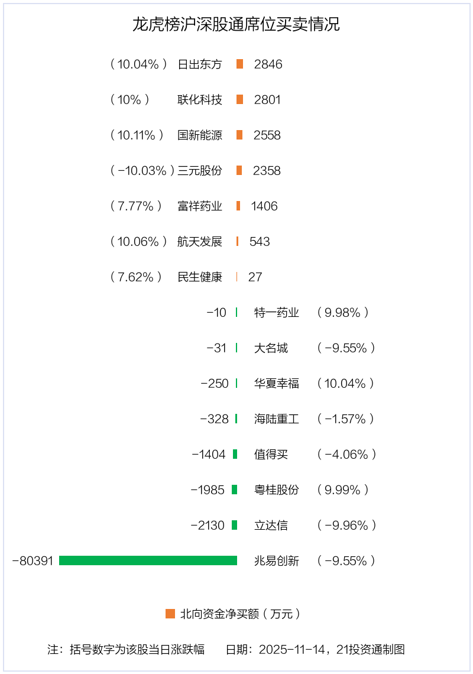Click the green bar for 粤桂股份
This screenshot has width=473, height=674.
coord(234,490)
